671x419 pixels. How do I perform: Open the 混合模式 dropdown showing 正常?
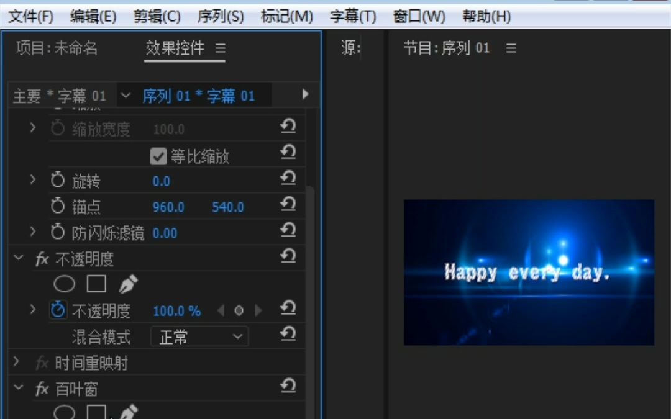[199, 336]
